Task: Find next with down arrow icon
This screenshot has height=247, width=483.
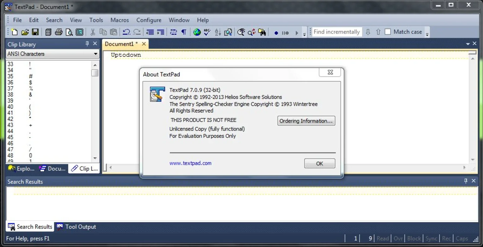Action: [x=368, y=32]
